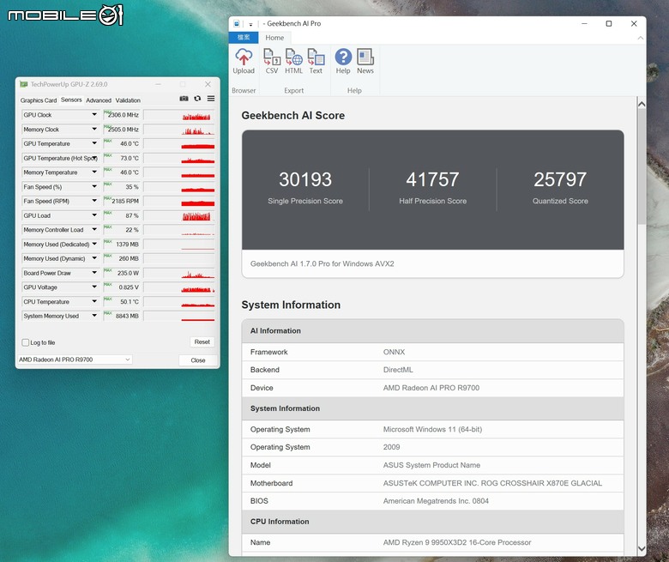Click the 2185 RPM fan speed value
Screen dimensions: 669x562
[125, 201]
